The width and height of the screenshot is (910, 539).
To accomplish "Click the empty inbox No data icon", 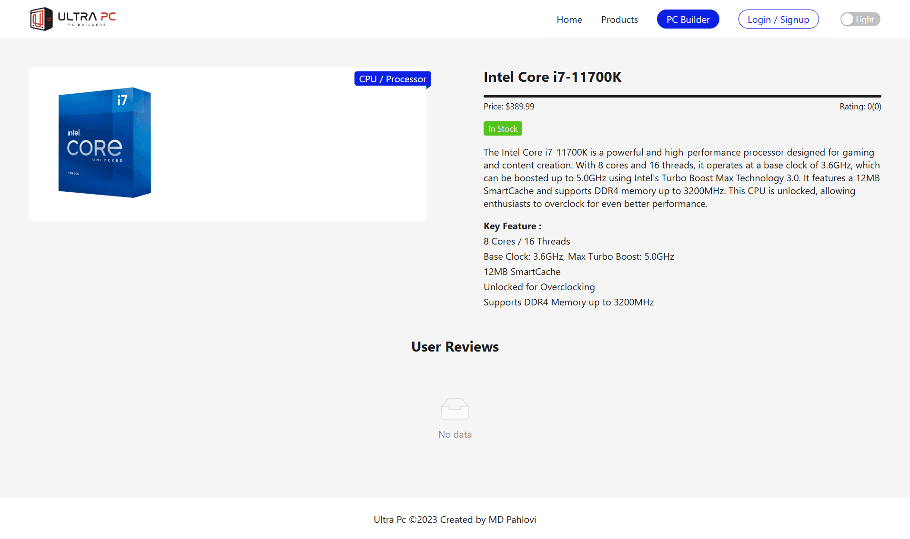I will click(x=455, y=409).
